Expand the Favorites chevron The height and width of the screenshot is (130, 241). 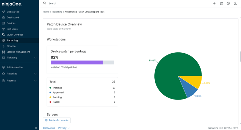click(35, 74)
